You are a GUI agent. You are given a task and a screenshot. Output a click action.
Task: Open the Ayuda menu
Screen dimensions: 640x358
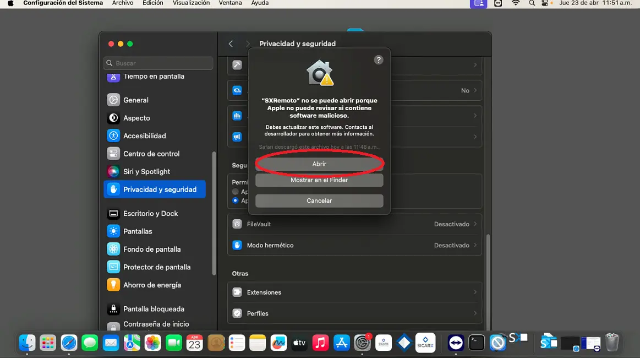[260, 3]
